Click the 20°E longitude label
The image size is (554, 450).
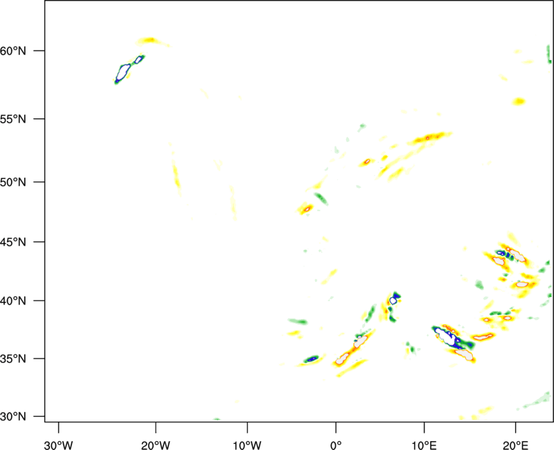point(515,445)
